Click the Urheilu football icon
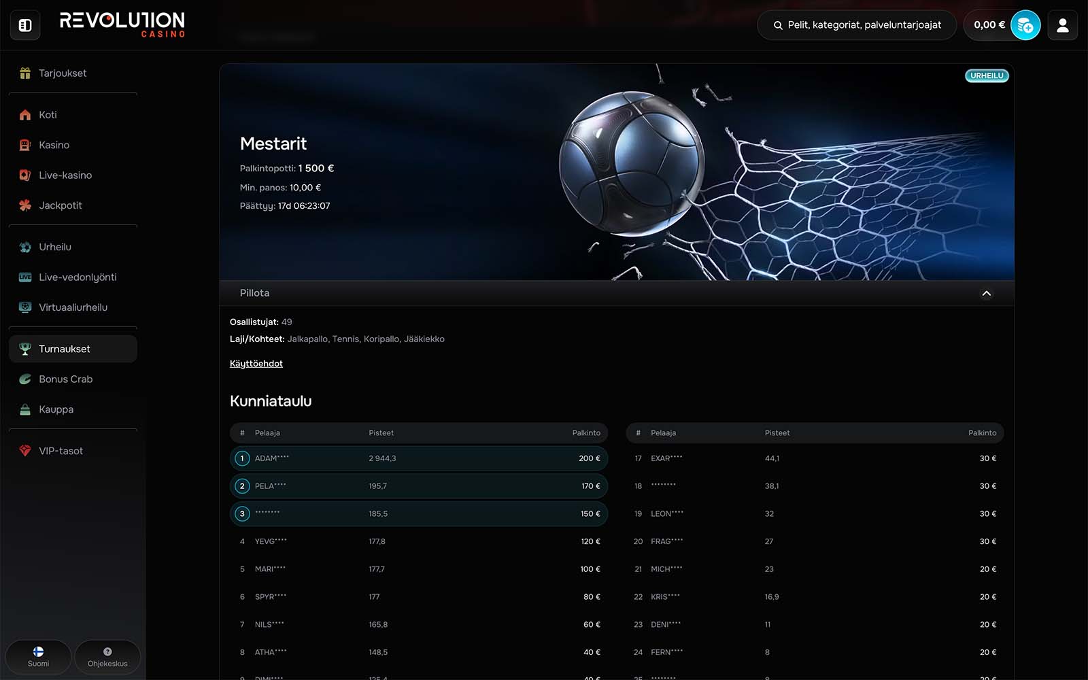 point(25,248)
